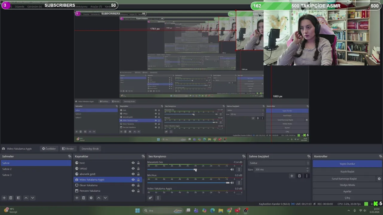Move the source up with the Kaynaklar up arrow
The width and height of the screenshot is (383, 215).
[99, 198]
